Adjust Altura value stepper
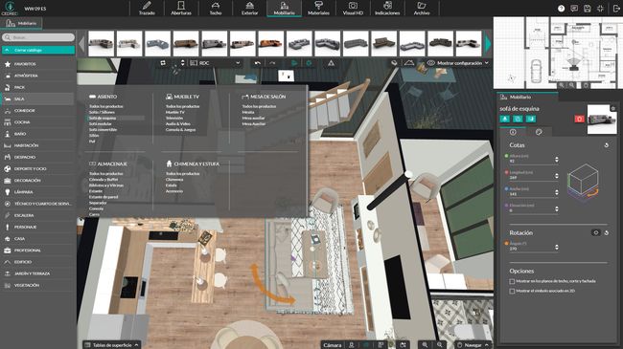623x349 pixels. [x=556, y=160]
